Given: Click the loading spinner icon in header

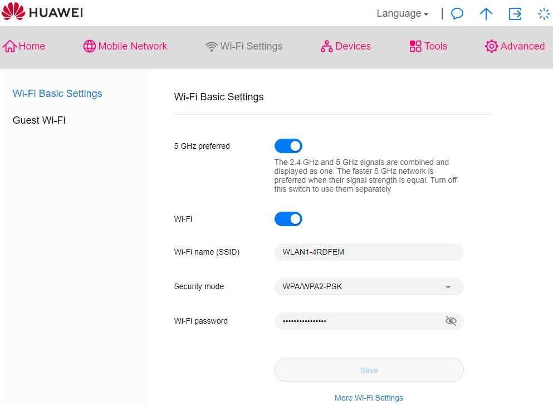Looking at the screenshot, I should tap(544, 14).
